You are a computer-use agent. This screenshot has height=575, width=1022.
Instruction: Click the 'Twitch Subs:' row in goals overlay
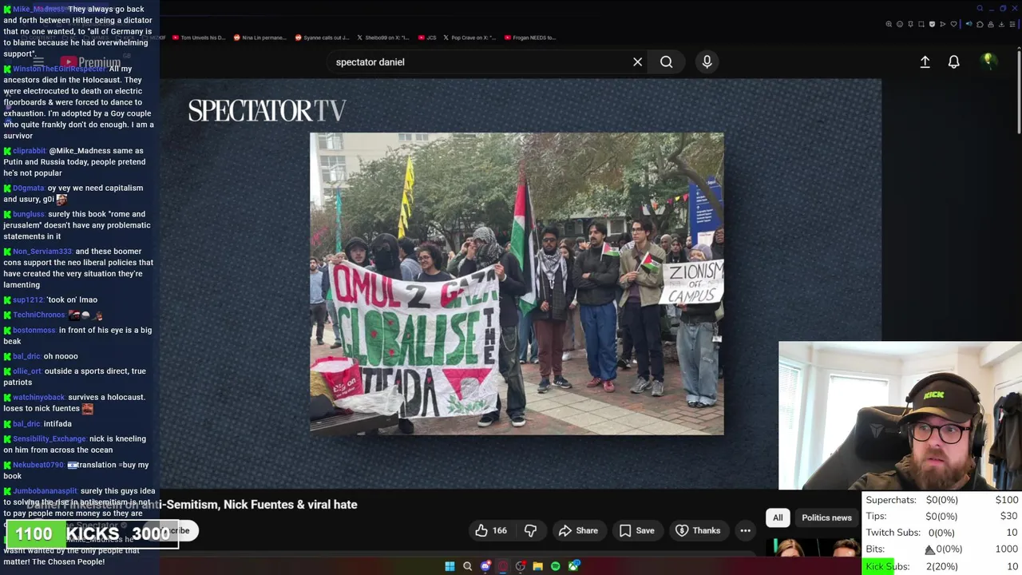click(x=943, y=533)
